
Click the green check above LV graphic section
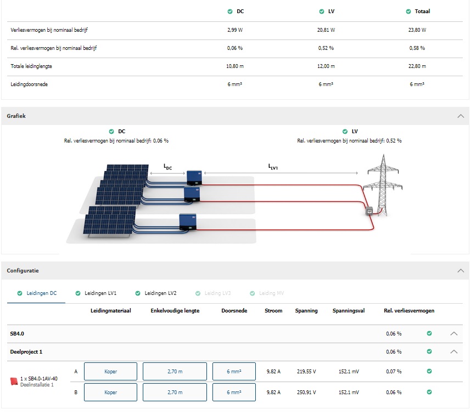[345, 131]
